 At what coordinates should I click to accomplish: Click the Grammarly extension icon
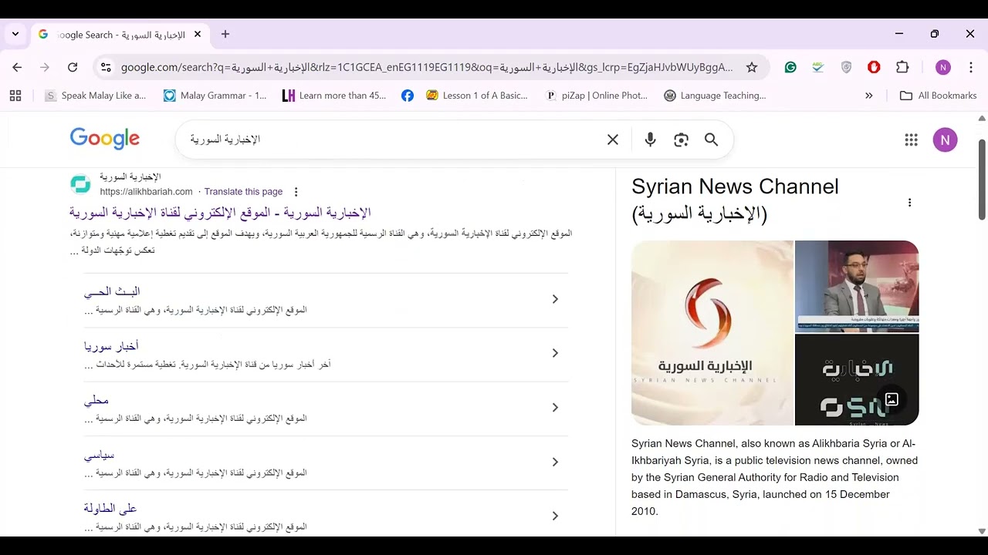click(790, 67)
